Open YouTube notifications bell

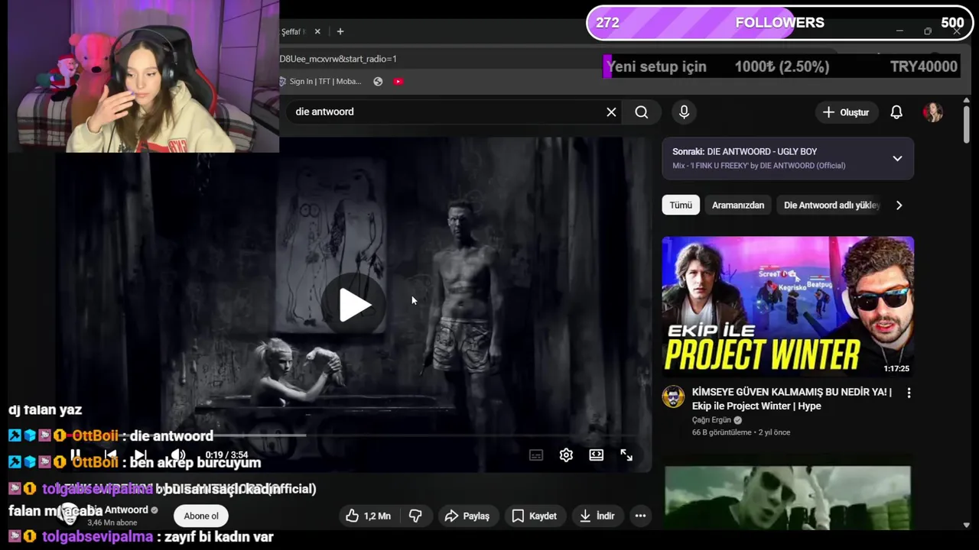[x=896, y=112]
